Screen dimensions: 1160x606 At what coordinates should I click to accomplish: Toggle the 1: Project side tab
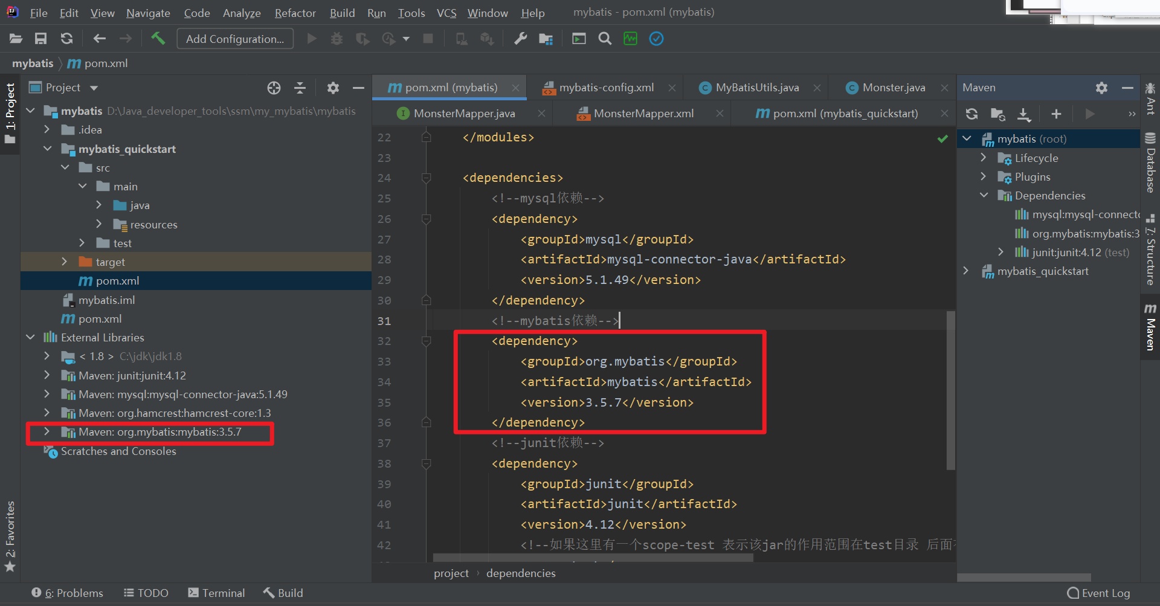click(10, 113)
